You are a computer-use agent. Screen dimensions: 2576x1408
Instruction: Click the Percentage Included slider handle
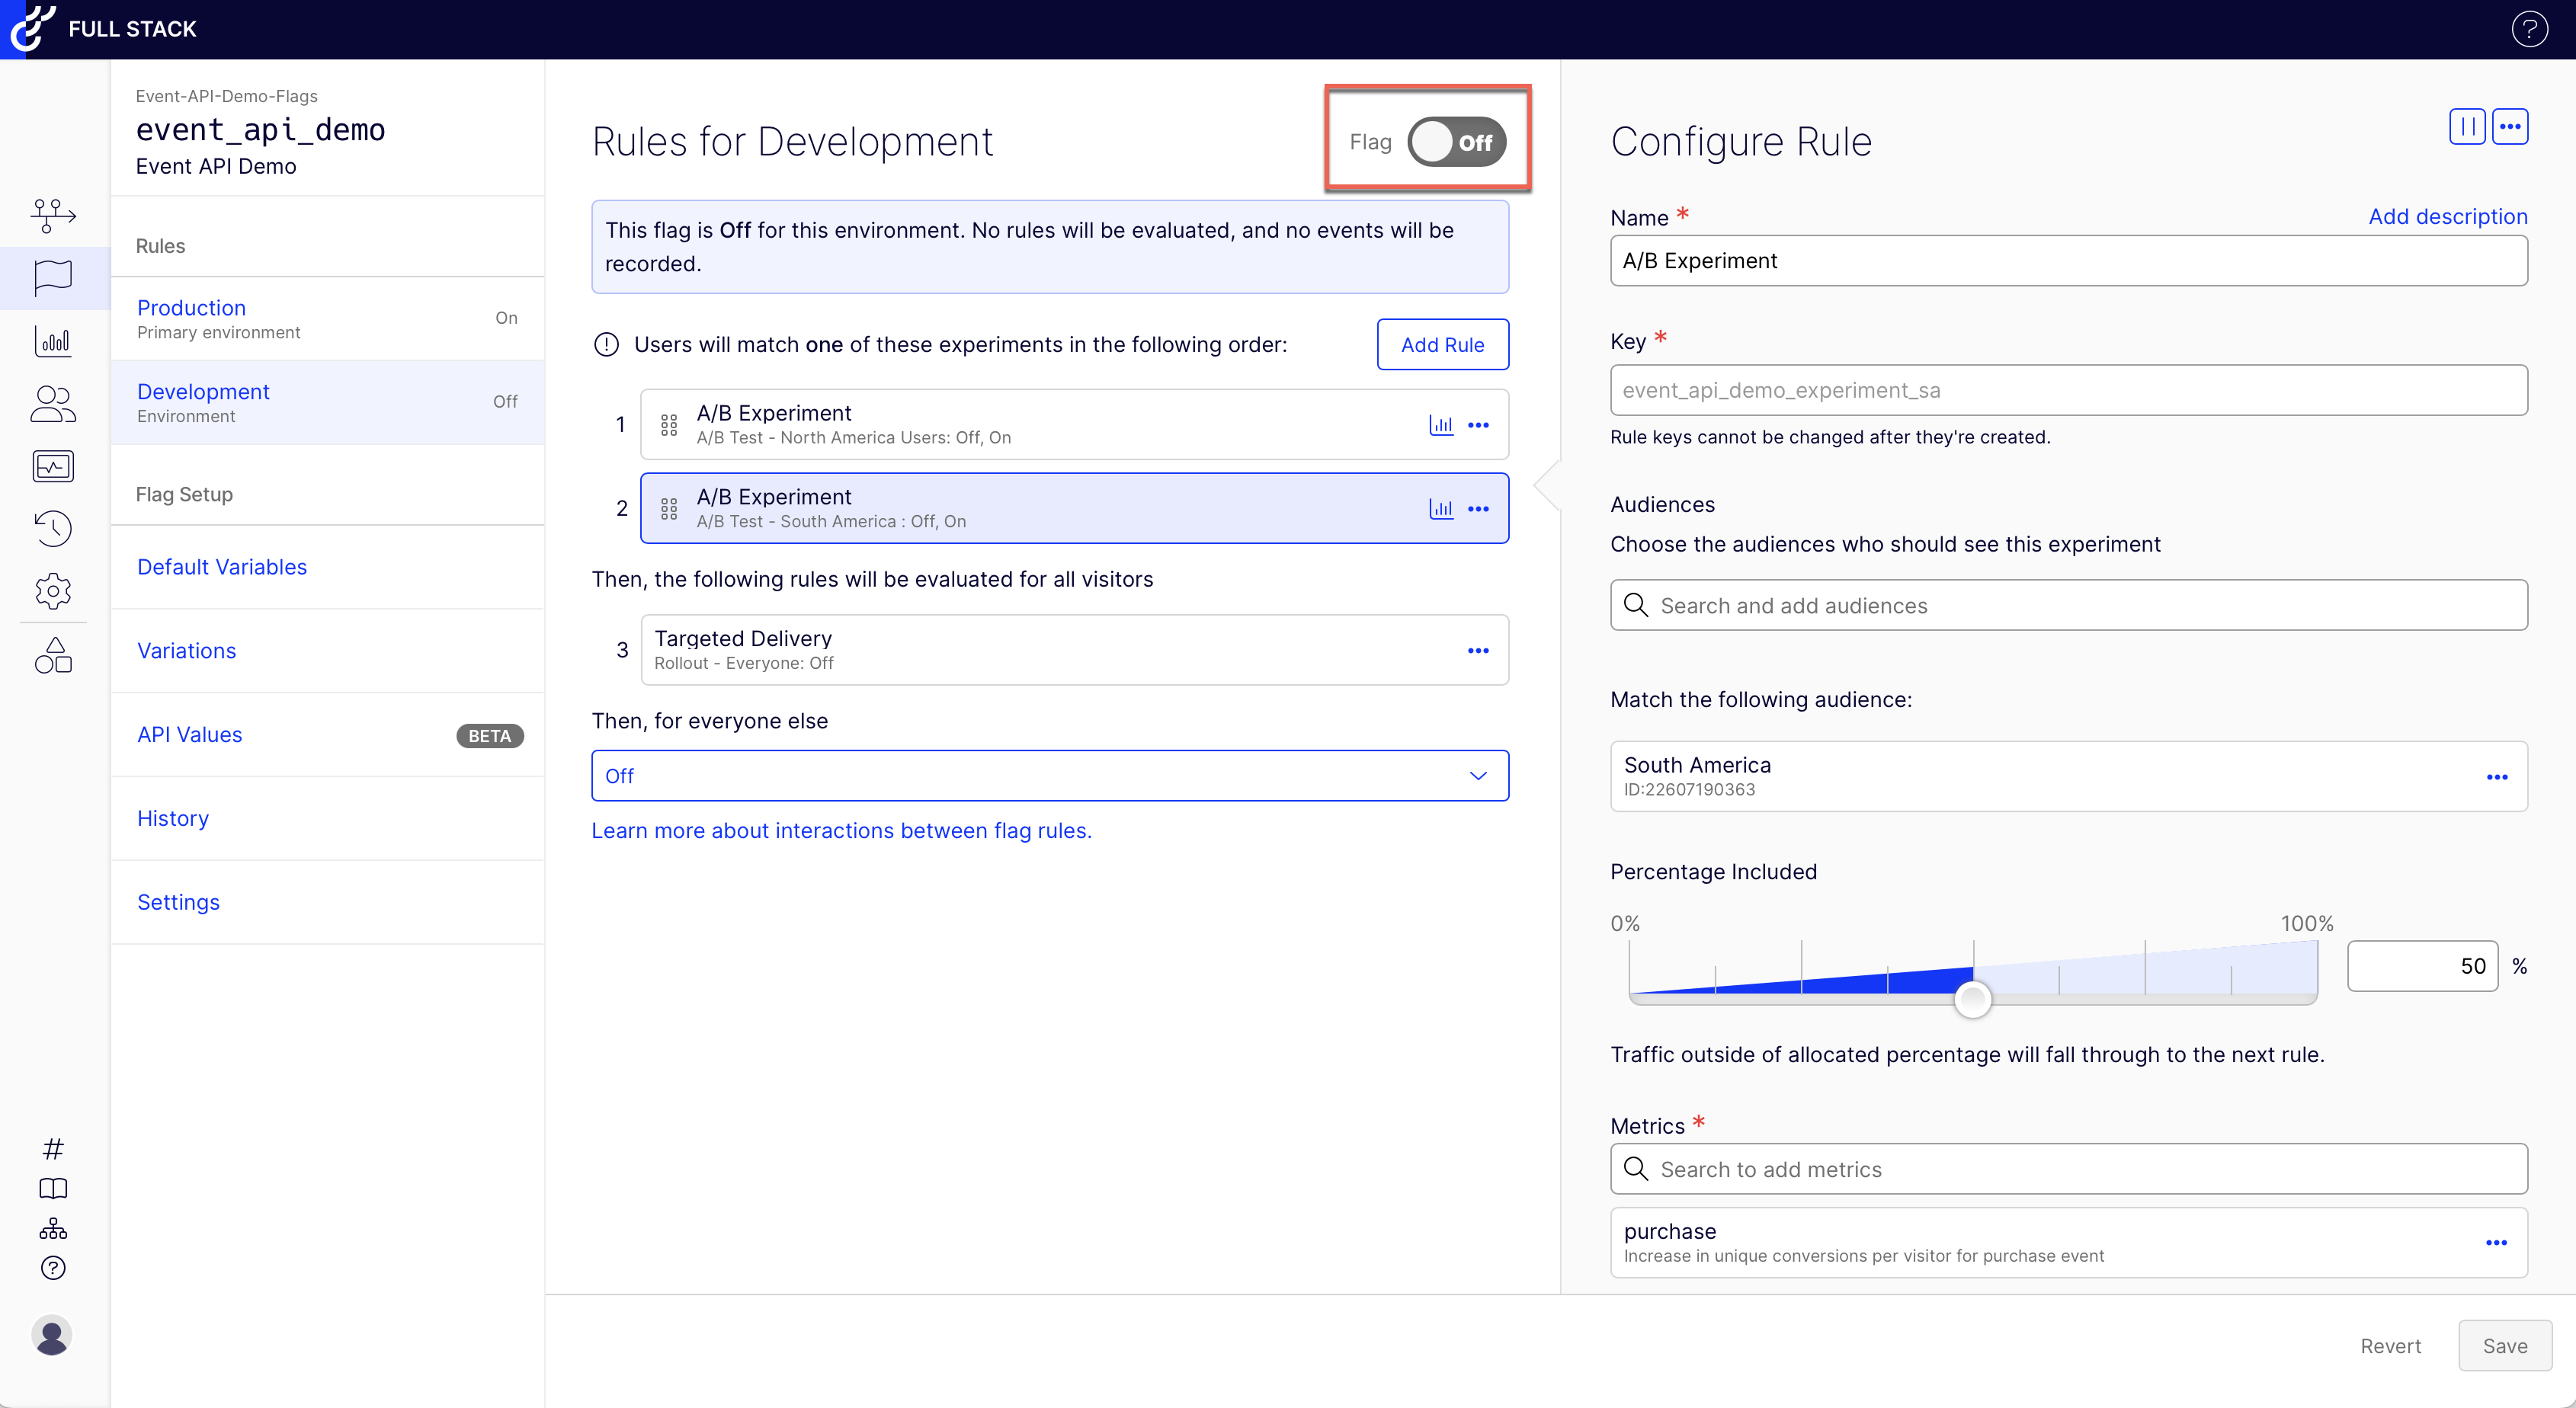click(x=1972, y=998)
